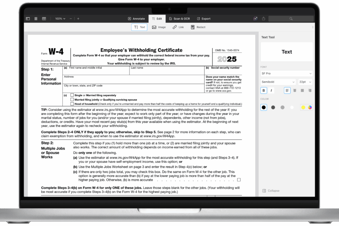Check the Single or Married filing separately box
The width and height of the screenshot is (339, 226).
(71, 95)
